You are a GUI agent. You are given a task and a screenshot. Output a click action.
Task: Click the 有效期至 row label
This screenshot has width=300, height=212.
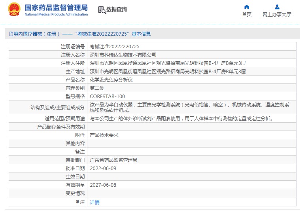point(75,185)
